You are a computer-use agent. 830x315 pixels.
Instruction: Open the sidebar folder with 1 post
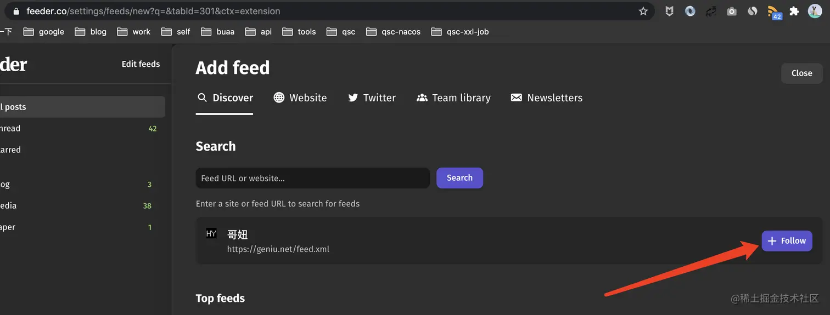pos(81,227)
